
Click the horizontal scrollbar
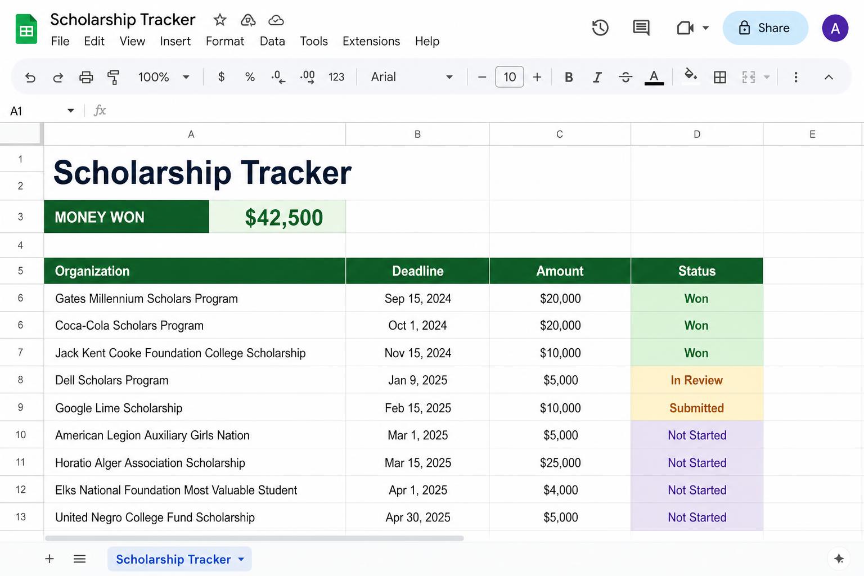(254, 538)
